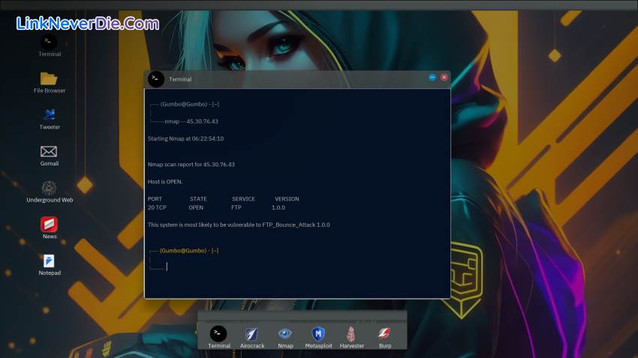Open the Gomail envelope icon
This screenshot has height=358, width=638.
point(49,151)
